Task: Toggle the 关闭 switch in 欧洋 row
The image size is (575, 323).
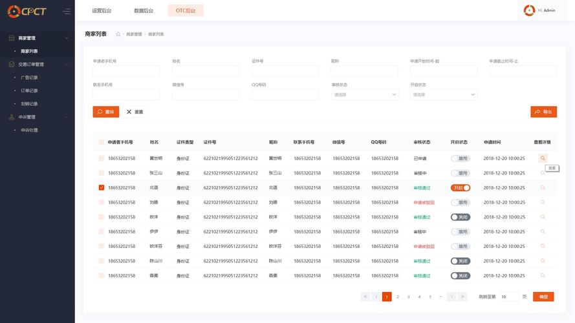Action: point(461,217)
